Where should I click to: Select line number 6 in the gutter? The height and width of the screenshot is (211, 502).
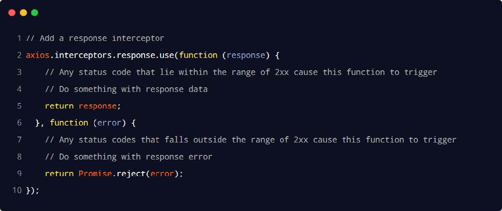[19, 123]
